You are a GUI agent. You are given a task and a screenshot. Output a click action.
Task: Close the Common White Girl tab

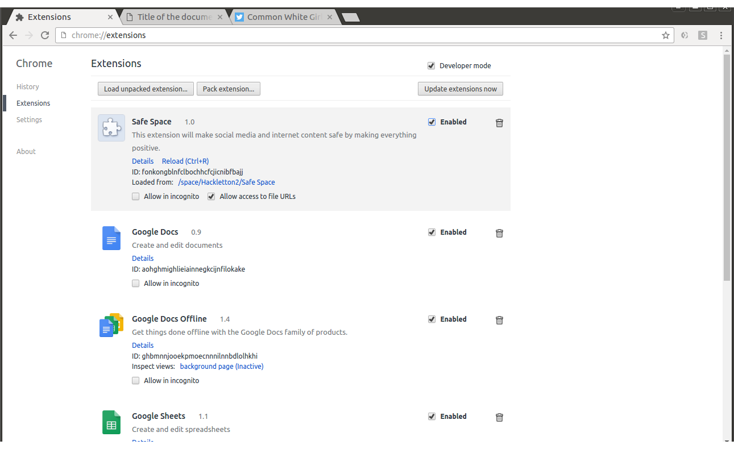[330, 17]
